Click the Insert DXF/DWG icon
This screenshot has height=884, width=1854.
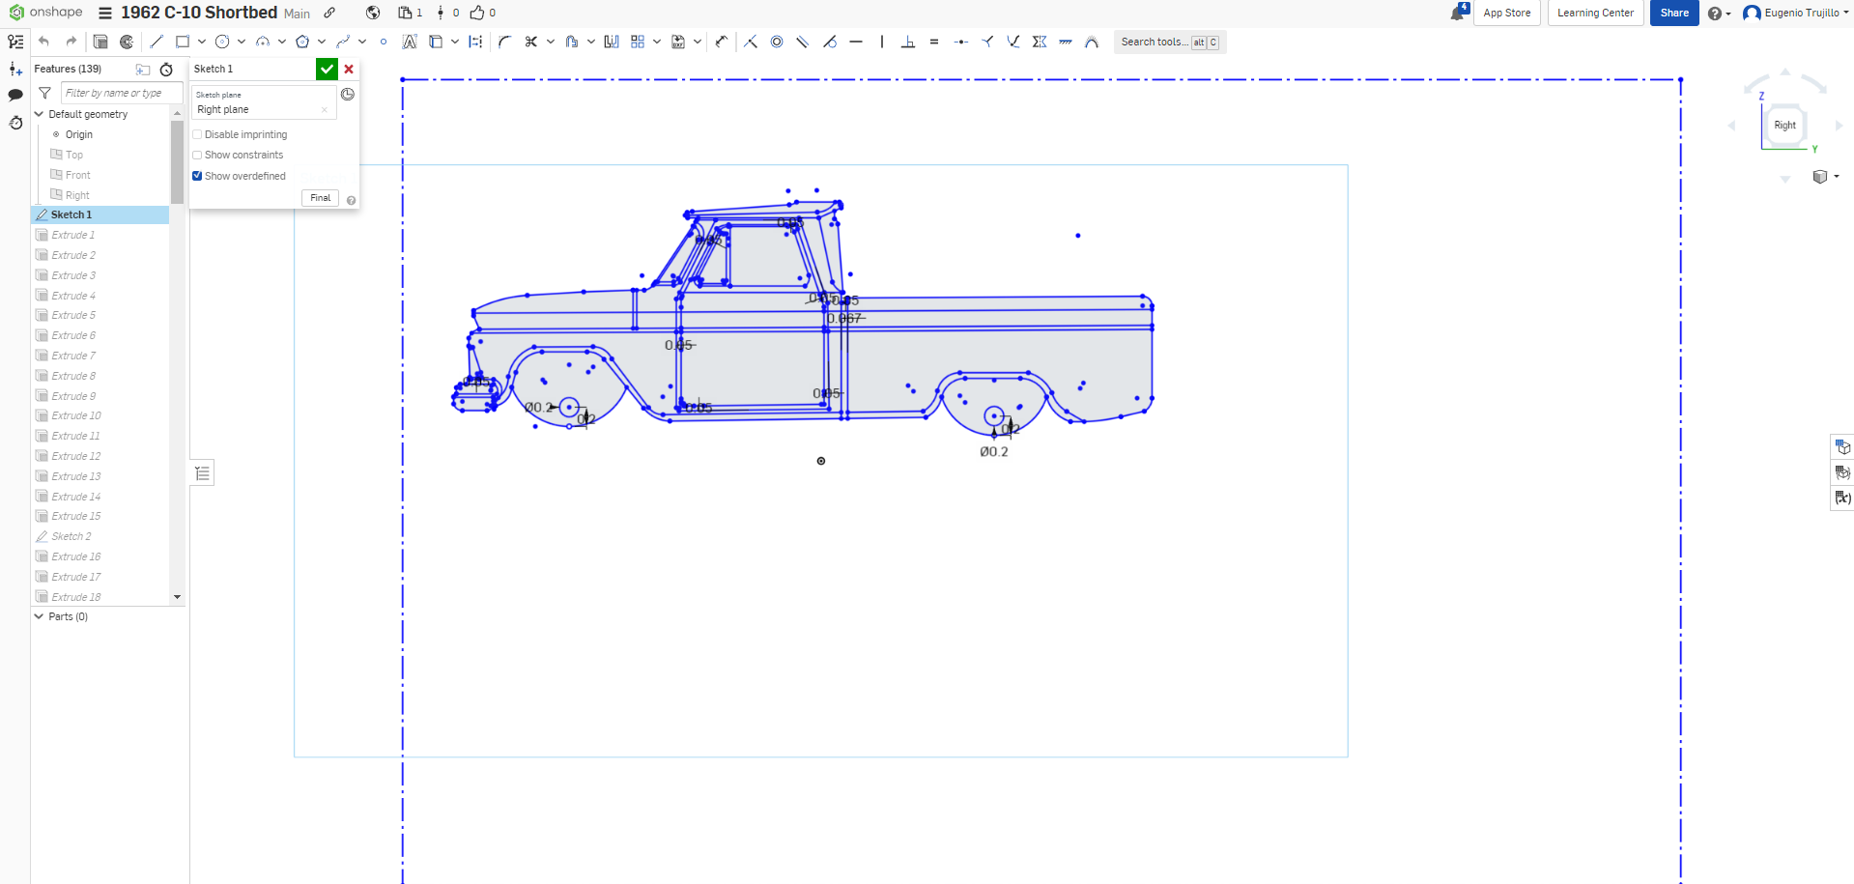coord(678,42)
